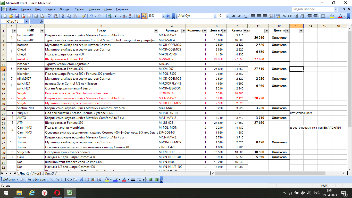352x198 pixels.
Task: Switch to the Лист3 sheet tab
Action: 49,173
